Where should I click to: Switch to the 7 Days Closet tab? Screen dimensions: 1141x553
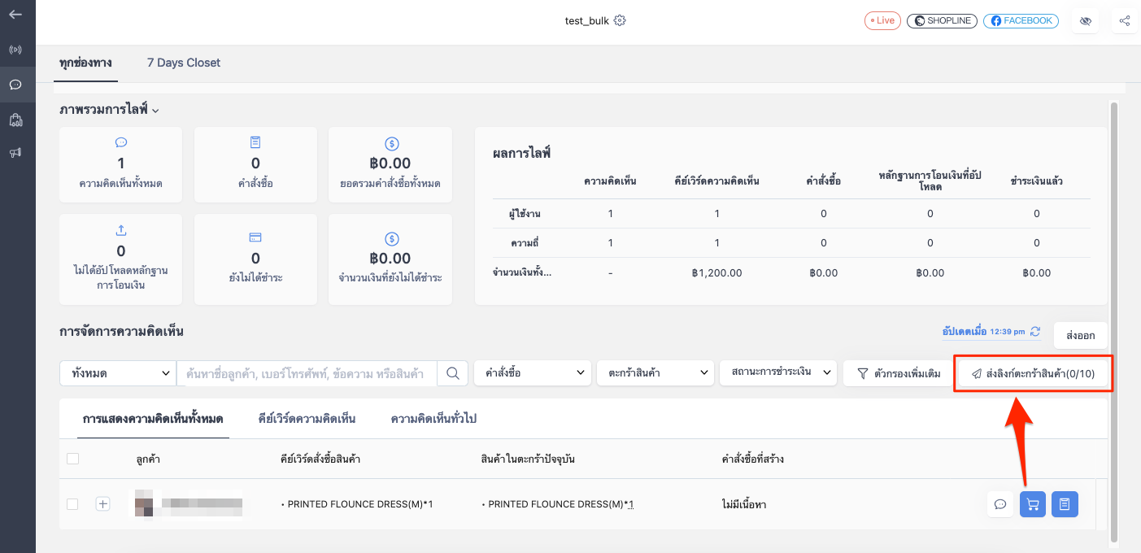click(184, 63)
